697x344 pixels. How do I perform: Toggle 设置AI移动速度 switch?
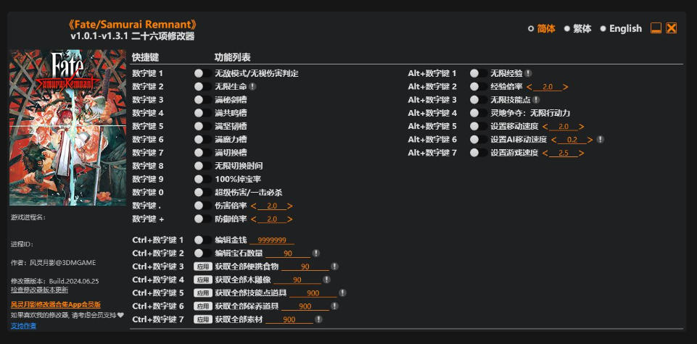[x=478, y=139]
